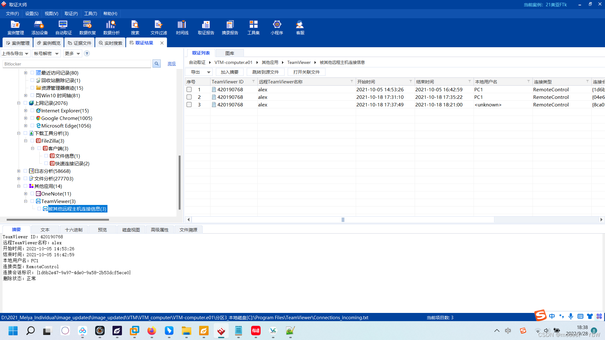Click the 高级 search link
The width and height of the screenshot is (605, 340).
(171, 64)
